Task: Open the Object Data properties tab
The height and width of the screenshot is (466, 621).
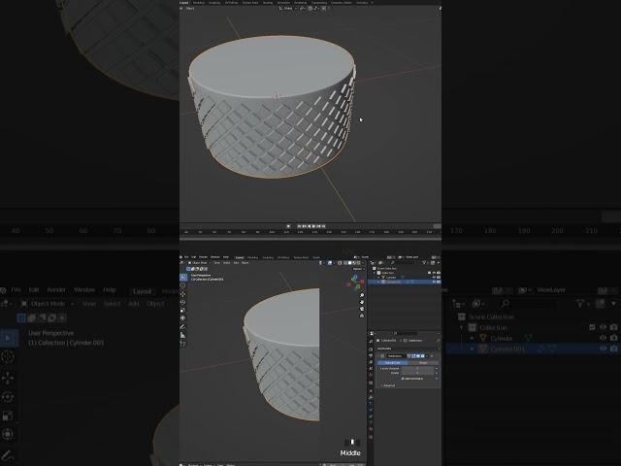Action: point(371,422)
